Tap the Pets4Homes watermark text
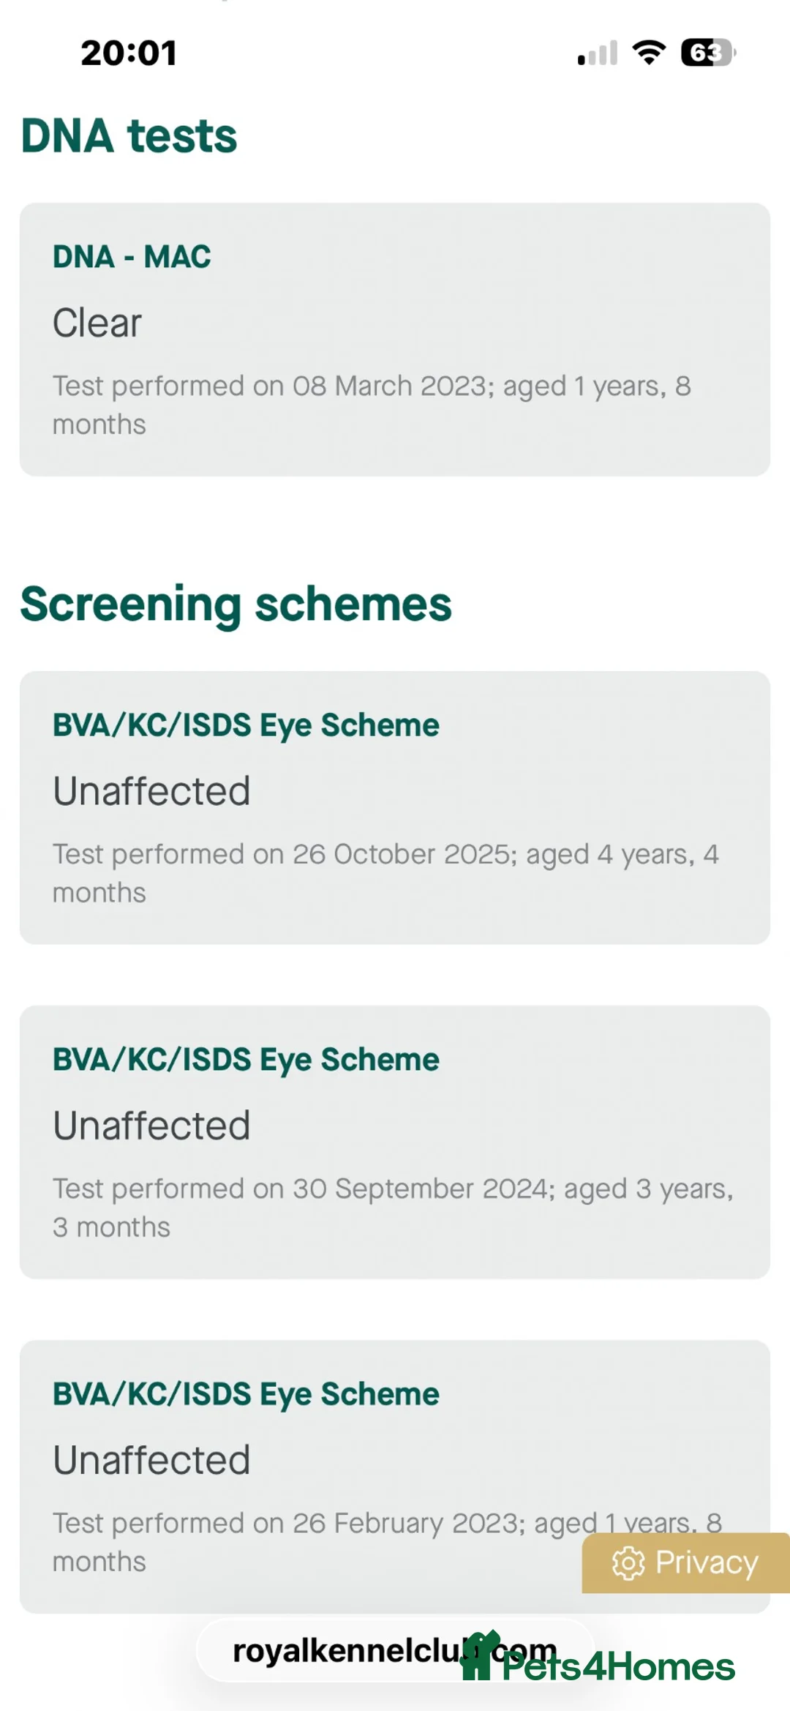 pyautogui.click(x=618, y=1666)
